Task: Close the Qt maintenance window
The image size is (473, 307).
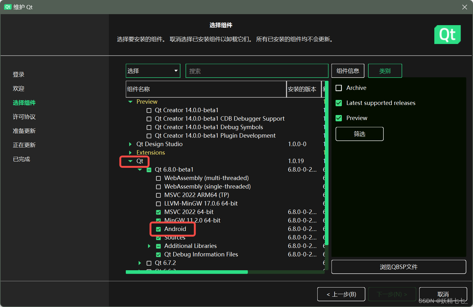Action: (465, 7)
